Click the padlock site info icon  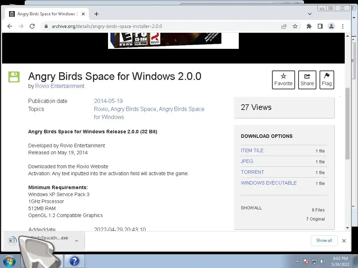tap(46, 26)
